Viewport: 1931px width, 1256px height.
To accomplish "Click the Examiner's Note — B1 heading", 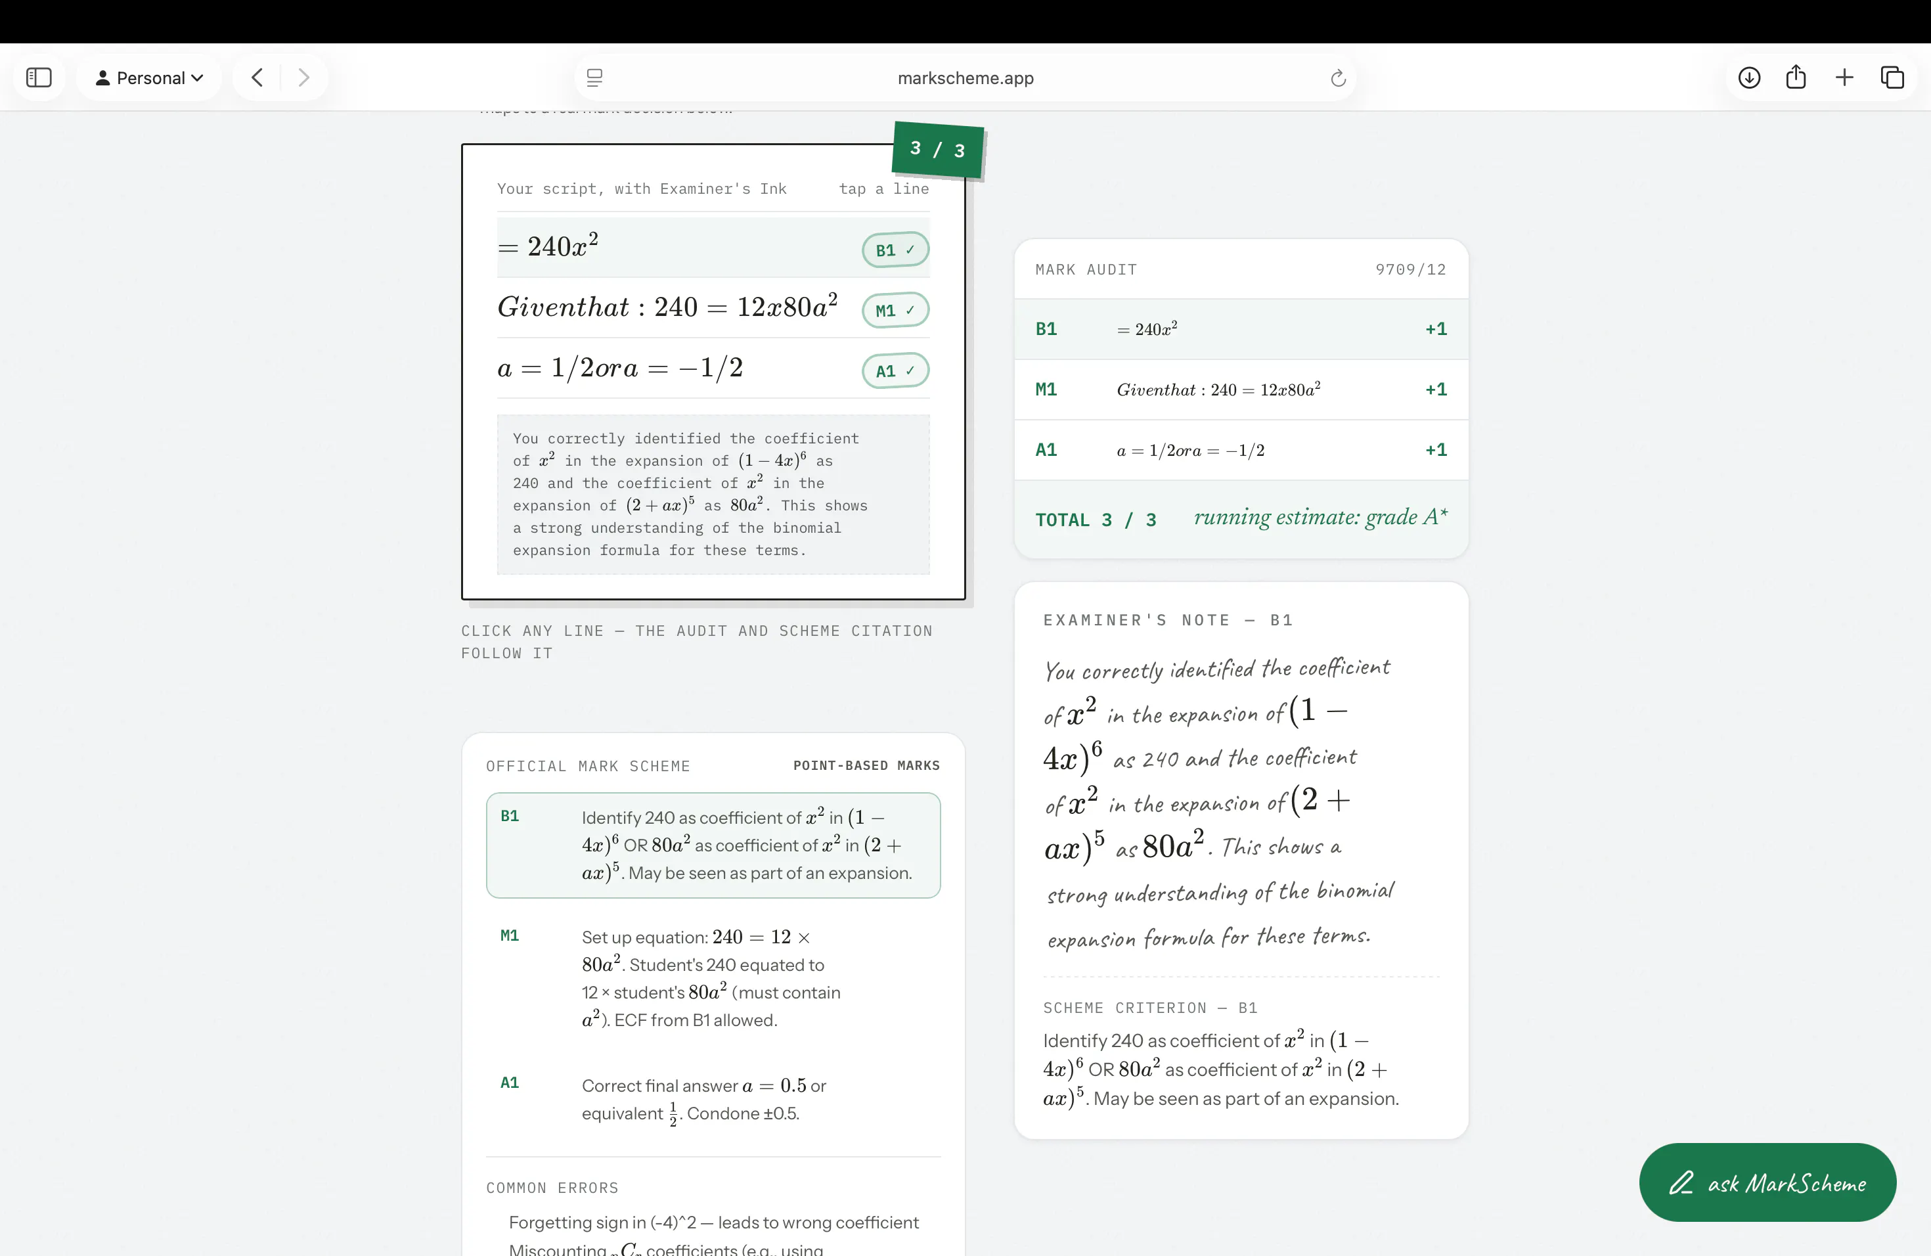I will 1168,620.
